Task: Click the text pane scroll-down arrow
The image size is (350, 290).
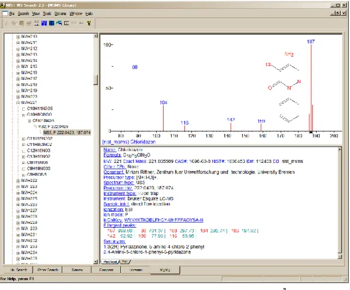Action: click(x=340, y=257)
